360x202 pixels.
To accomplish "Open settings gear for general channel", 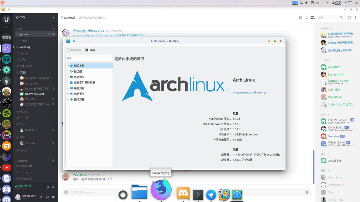I will [54, 34].
